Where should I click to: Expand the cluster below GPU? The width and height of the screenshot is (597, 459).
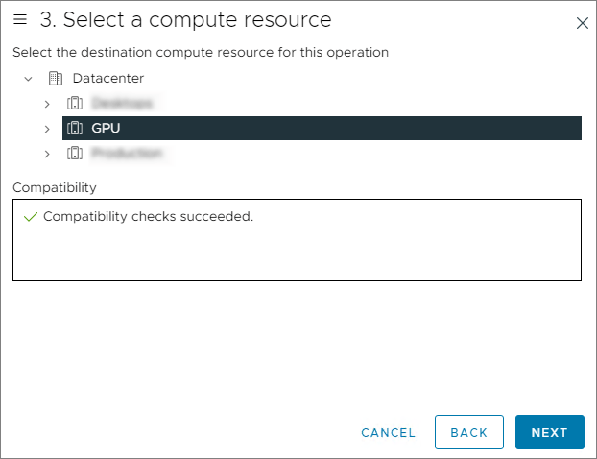coord(47,154)
